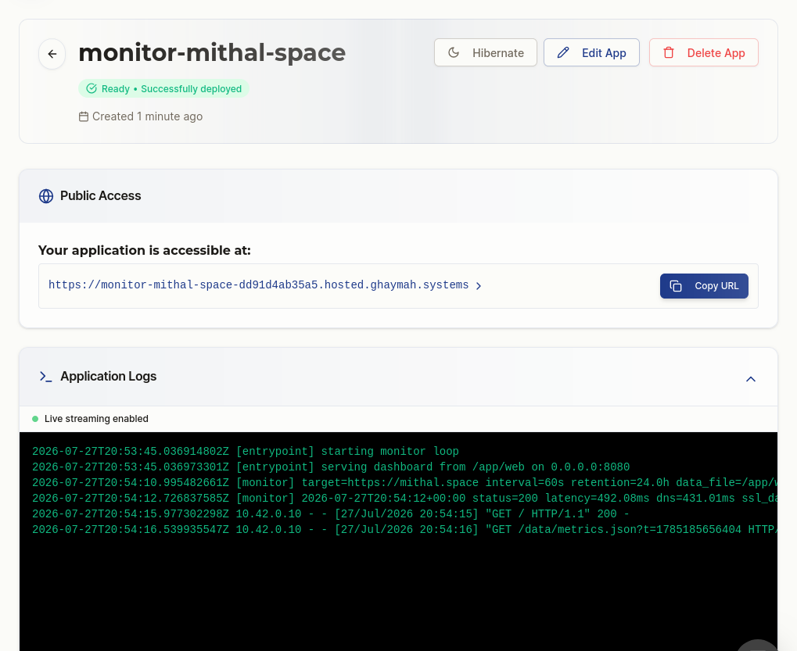The height and width of the screenshot is (651, 797).
Task: Click the monitor-mithal-space app title
Action: pyautogui.click(x=212, y=53)
